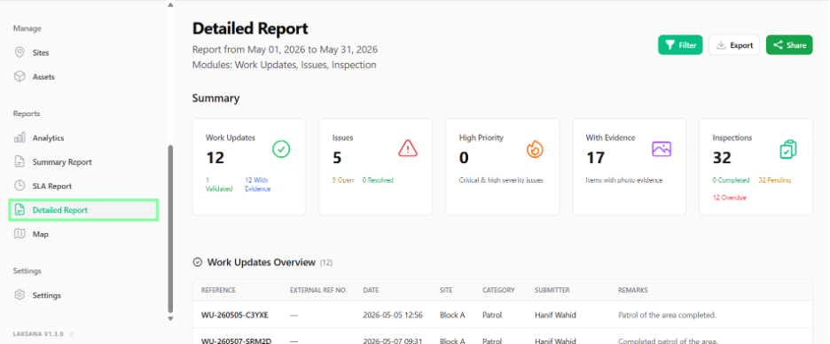The image size is (830, 344).
Task: Click the 12 With Evidence label
Action: click(258, 184)
